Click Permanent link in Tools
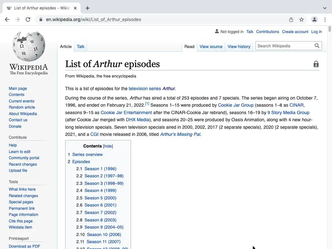The height and width of the screenshot is (249, 332). pyautogui.click(x=22, y=208)
